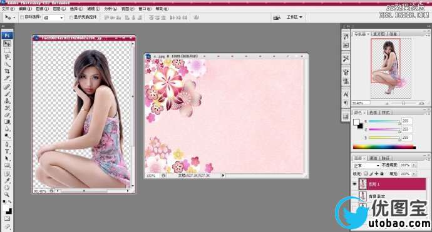Switch to the 通道 tab
The width and height of the screenshot is (432, 232).
point(373,158)
